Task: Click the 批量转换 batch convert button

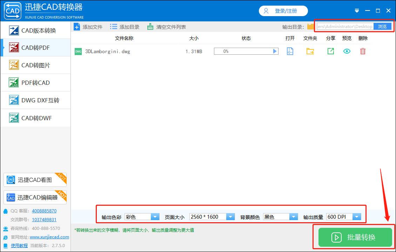Action: [355, 237]
